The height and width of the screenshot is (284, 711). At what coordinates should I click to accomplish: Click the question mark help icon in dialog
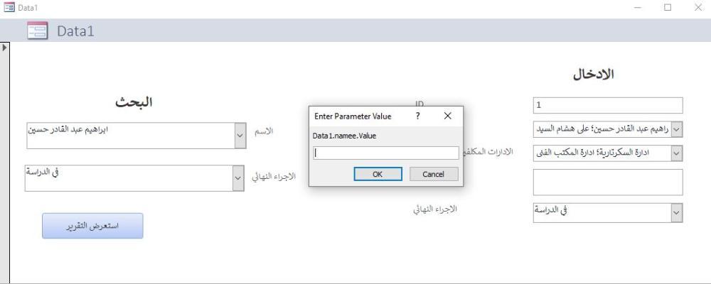coord(418,116)
